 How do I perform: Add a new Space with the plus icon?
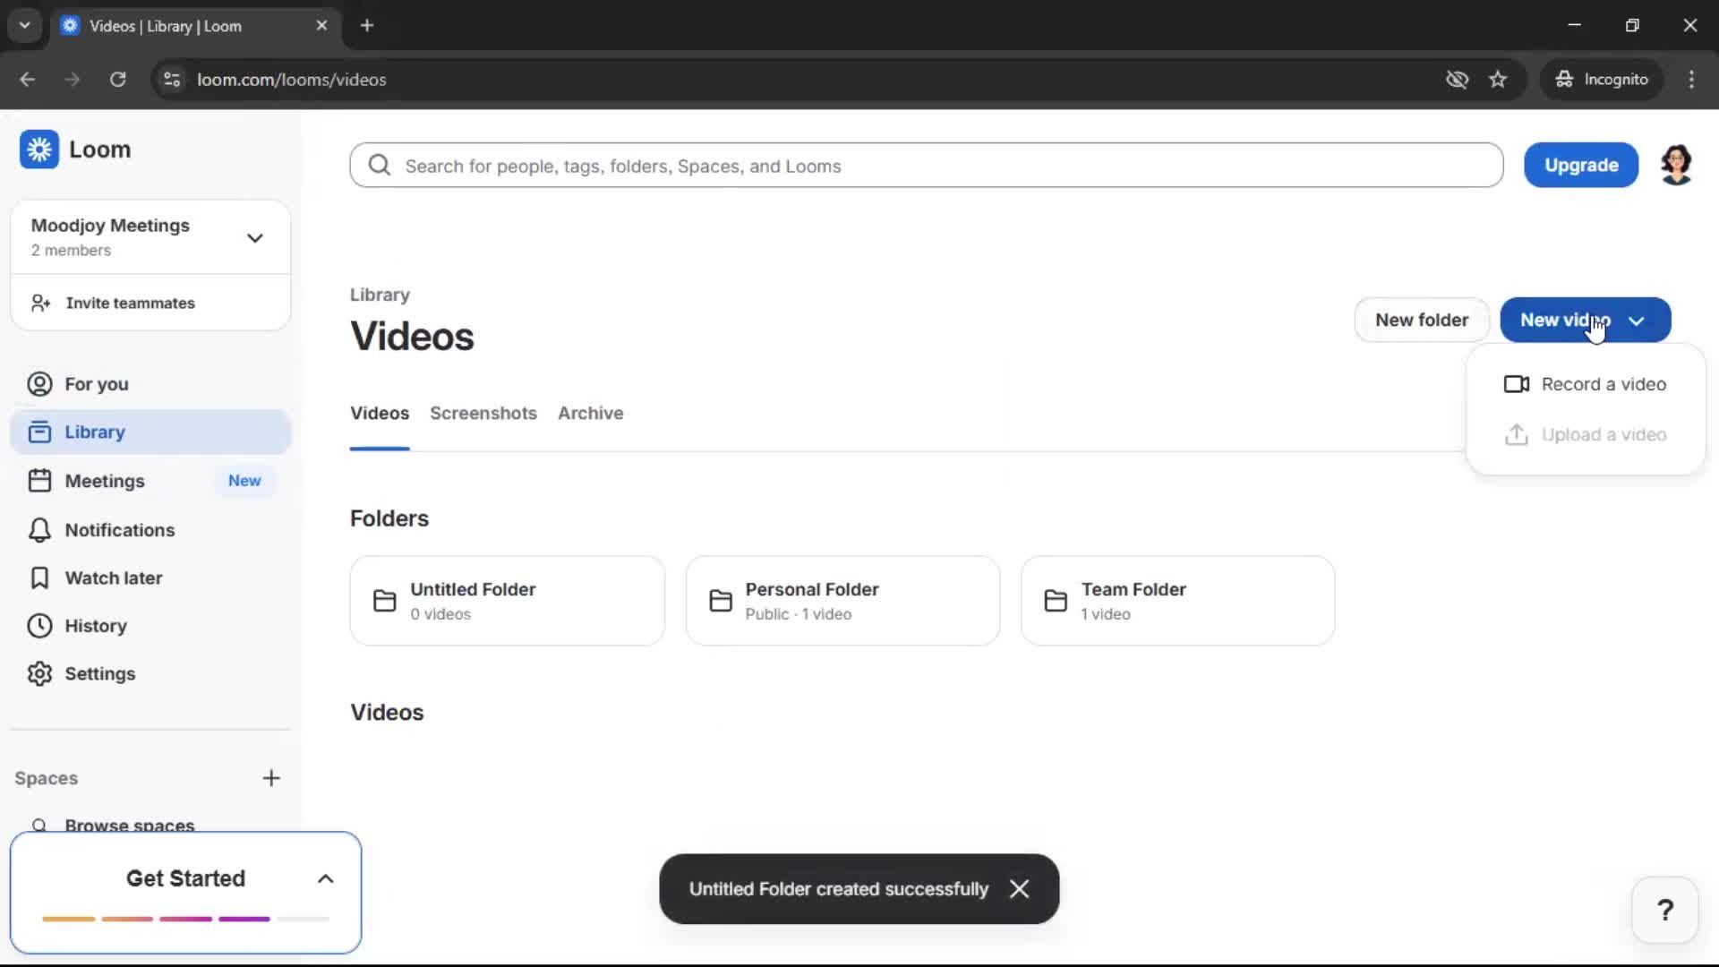[x=271, y=778]
